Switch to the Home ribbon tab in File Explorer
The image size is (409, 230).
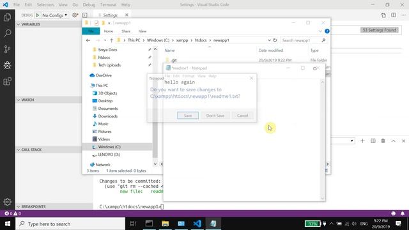[109, 31]
